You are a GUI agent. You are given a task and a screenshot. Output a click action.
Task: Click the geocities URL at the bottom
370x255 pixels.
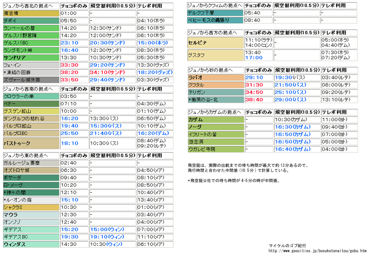[x=317, y=251]
